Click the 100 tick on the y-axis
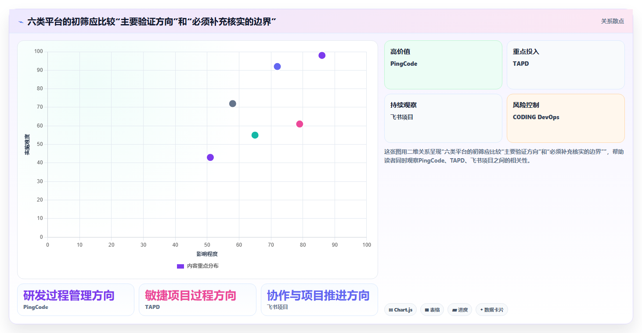Image resolution: width=642 pixels, height=333 pixels. (x=39, y=52)
